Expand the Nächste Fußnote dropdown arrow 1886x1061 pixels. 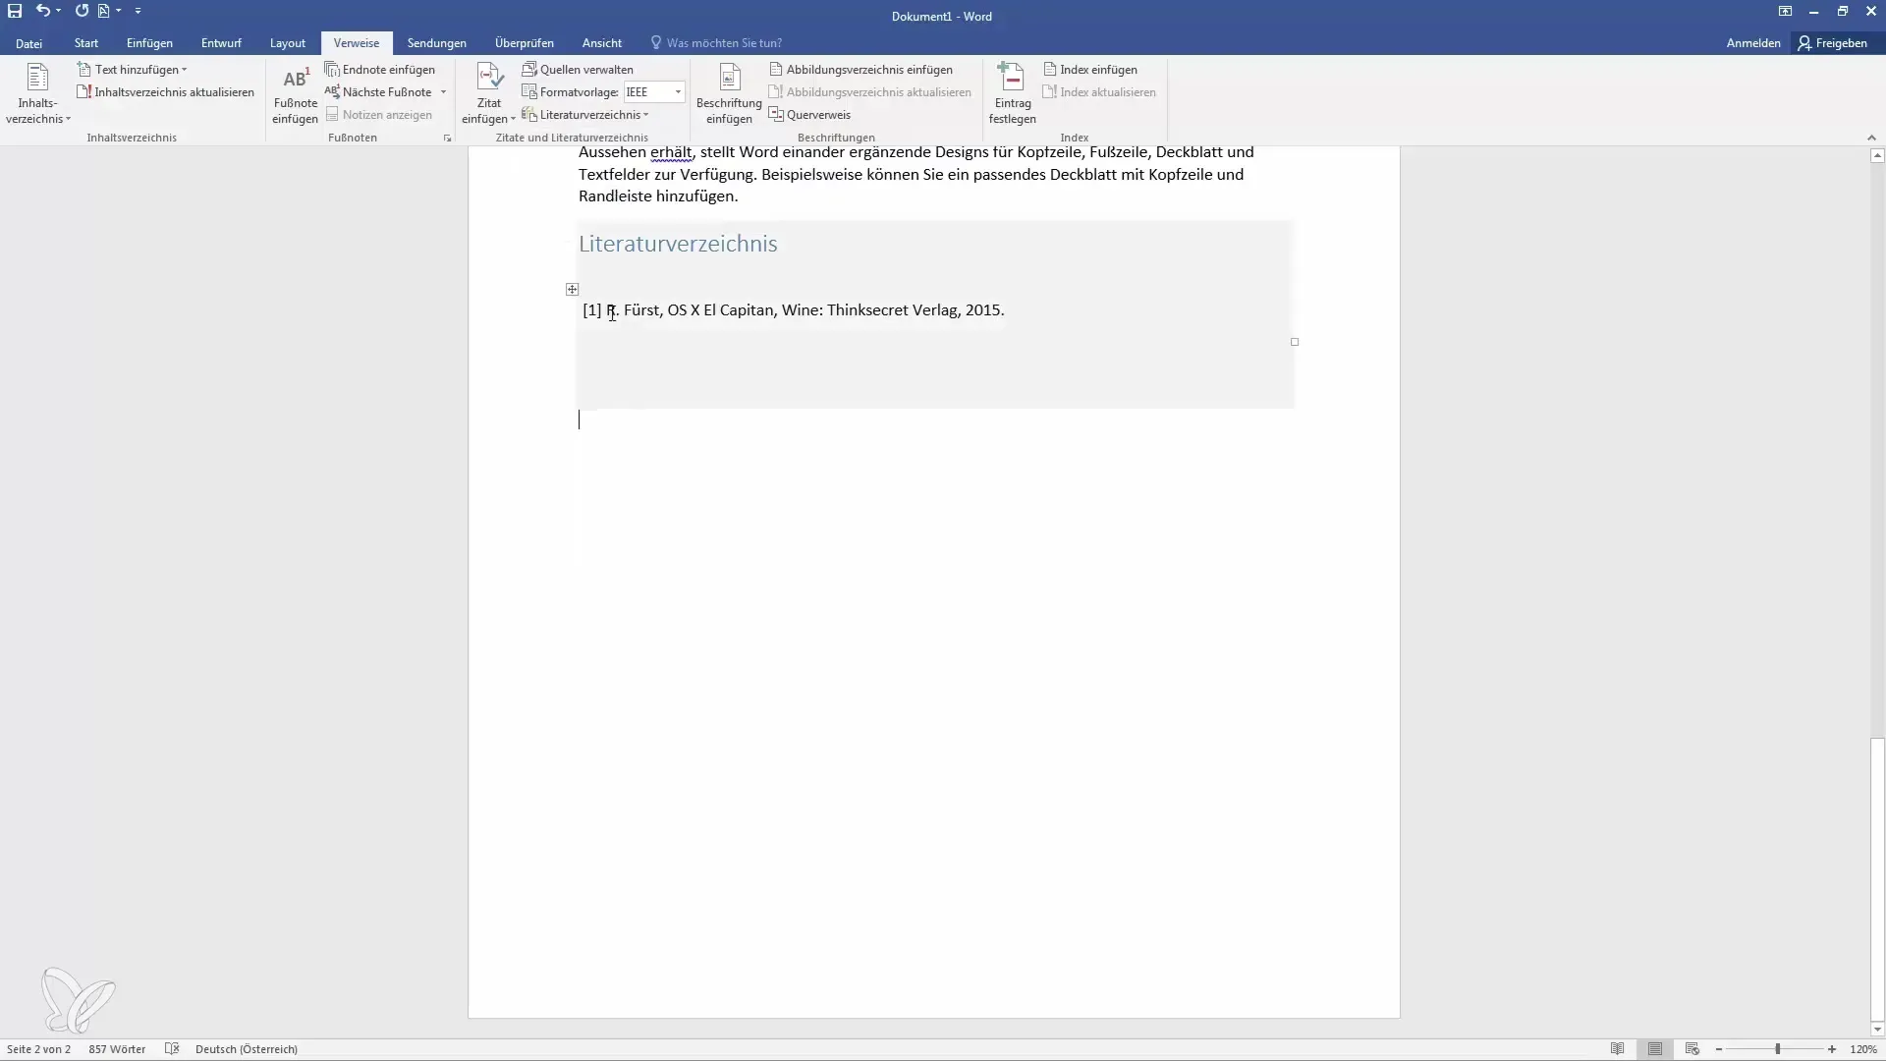click(444, 92)
